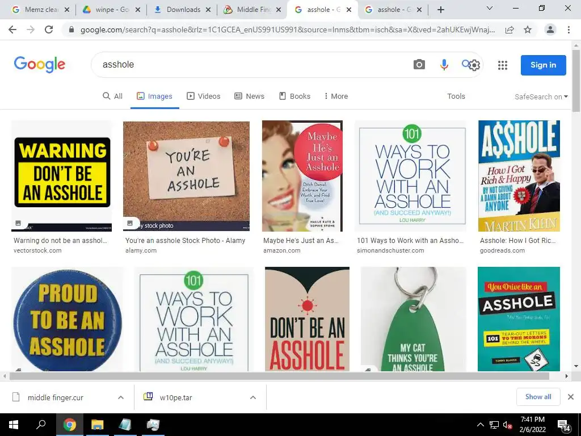This screenshot has width=581, height=436.
Task: Open goodreads.com source link
Action: click(x=502, y=250)
